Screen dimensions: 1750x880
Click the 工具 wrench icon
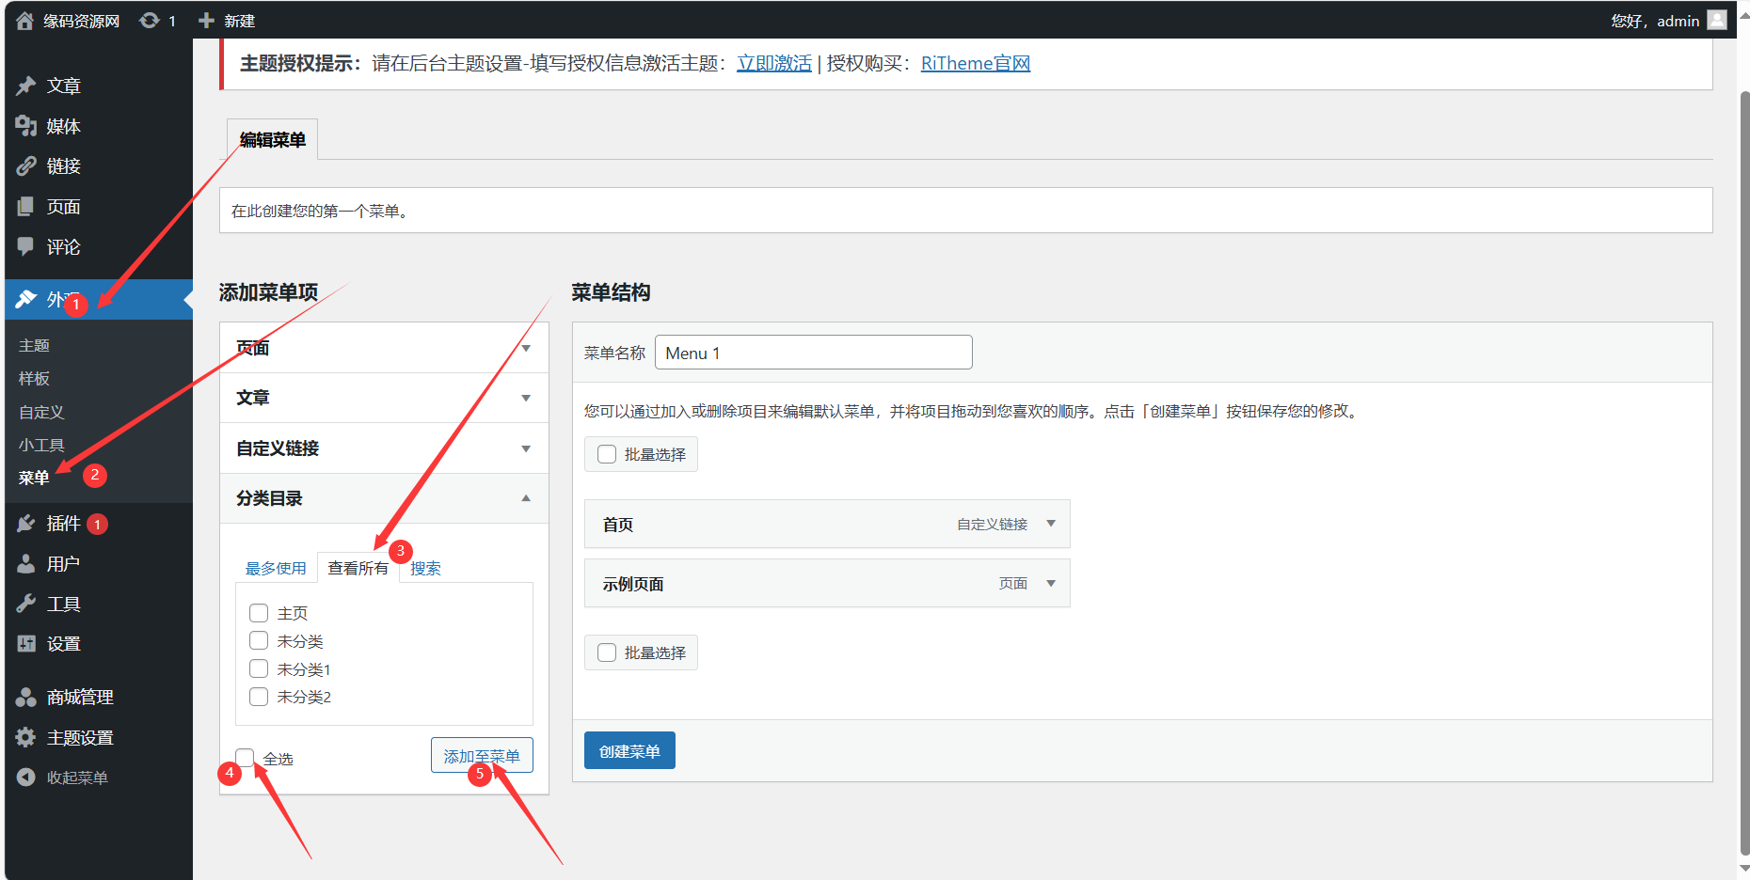click(x=26, y=604)
